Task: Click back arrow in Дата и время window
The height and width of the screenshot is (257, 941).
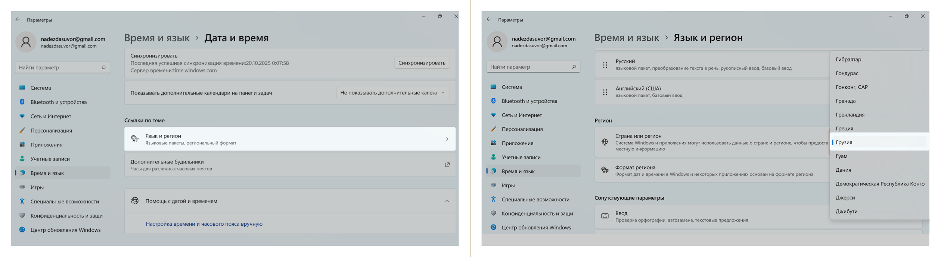Action: click(18, 19)
